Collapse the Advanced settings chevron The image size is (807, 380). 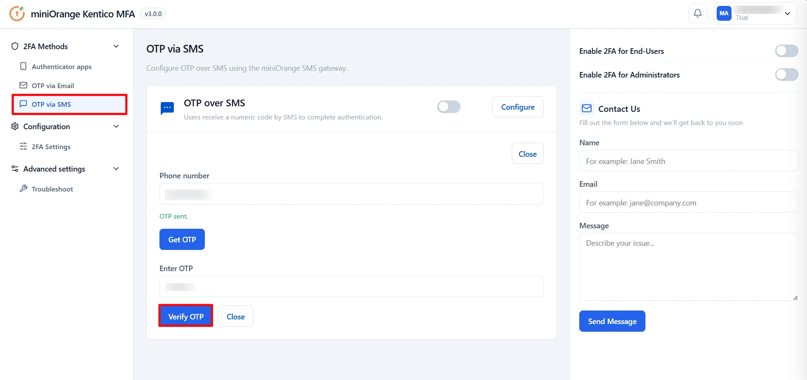(116, 169)
